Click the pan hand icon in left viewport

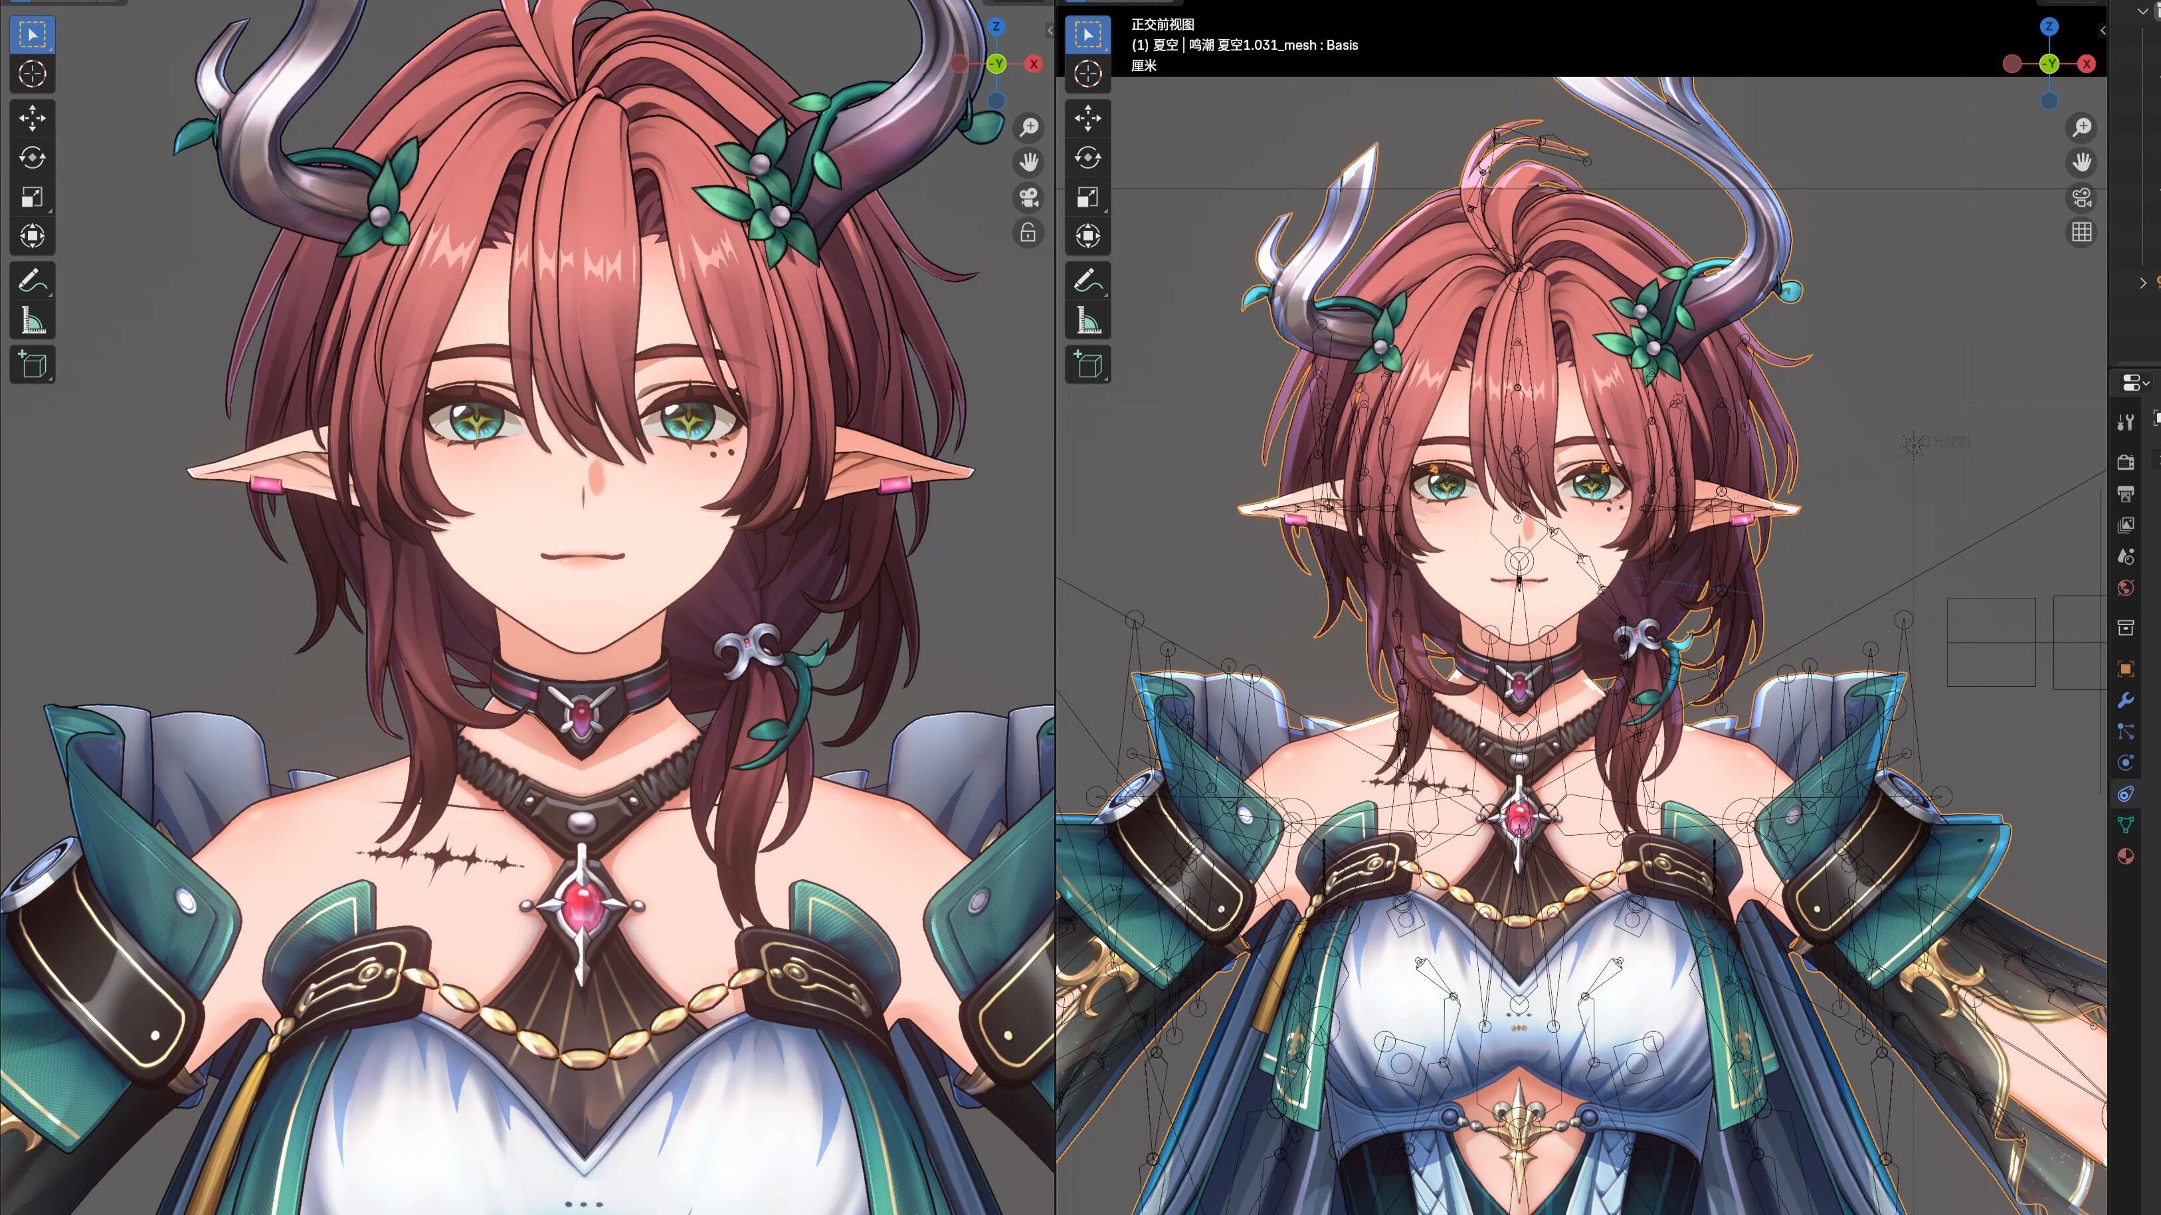click(1028, 162)
